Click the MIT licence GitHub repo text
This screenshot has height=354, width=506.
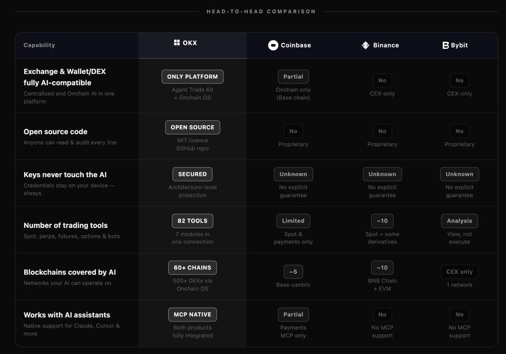tap(192, 144)
